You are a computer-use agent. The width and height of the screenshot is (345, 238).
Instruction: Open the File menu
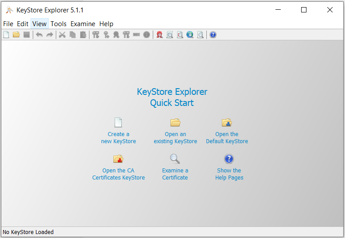pyautogui.click(x=8, y=24)
